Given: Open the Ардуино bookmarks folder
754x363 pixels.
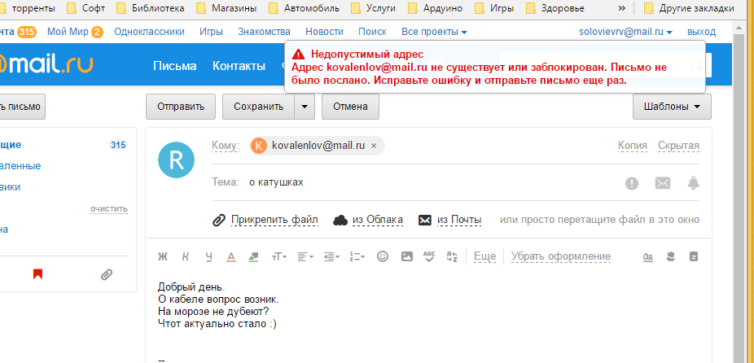Looking at the screenshot, I should click(435, 8).
